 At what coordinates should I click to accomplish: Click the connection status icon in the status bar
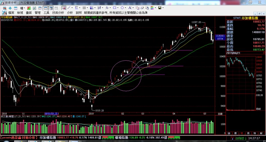pos(232,138)
